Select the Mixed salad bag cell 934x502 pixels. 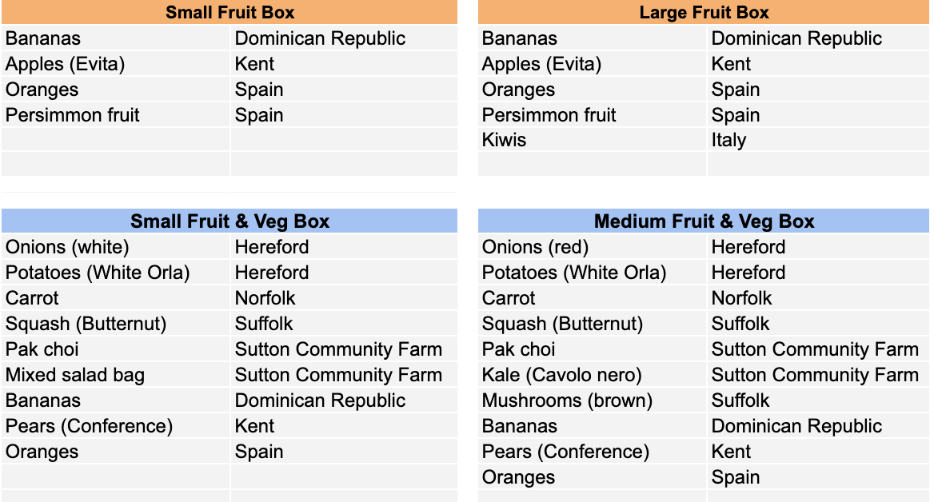[116, 375]
